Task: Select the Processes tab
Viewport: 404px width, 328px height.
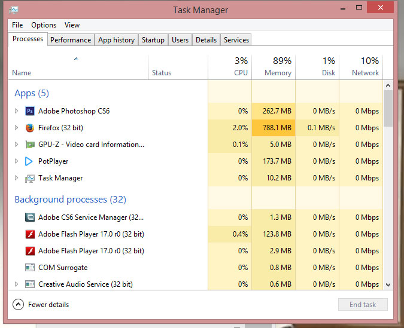Action: [x=28, y=39]
